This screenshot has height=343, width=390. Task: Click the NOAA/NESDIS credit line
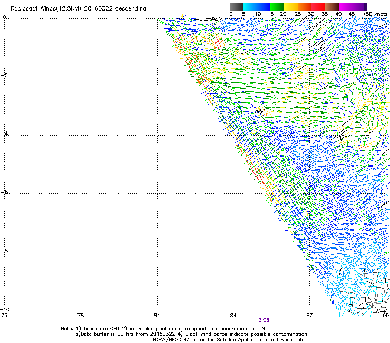228,340
